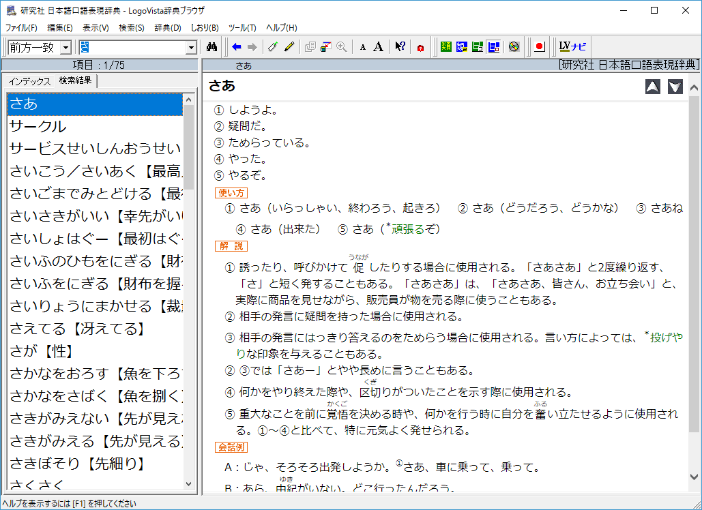Viewport: 702px width, 510px height.
Task: Select the さかなをおろす list entry
Action: coord(95,374)
